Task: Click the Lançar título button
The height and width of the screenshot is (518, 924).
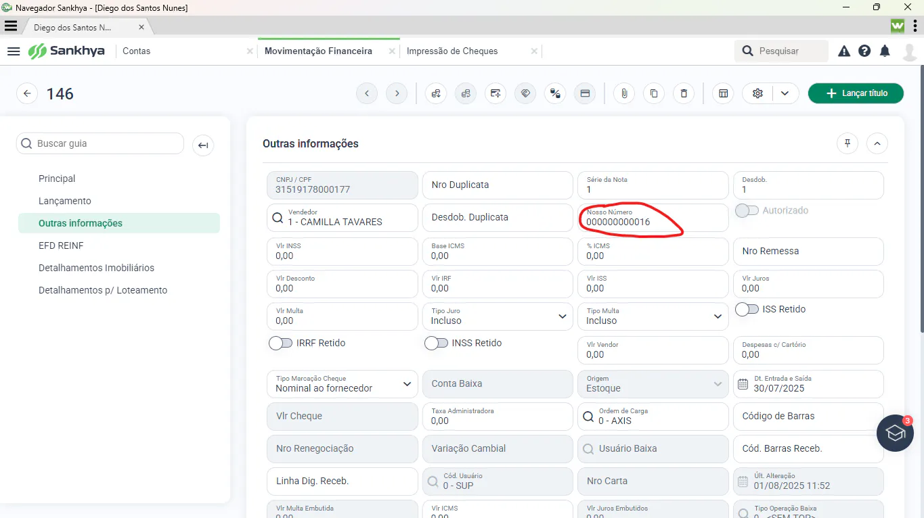Action: 856,93
